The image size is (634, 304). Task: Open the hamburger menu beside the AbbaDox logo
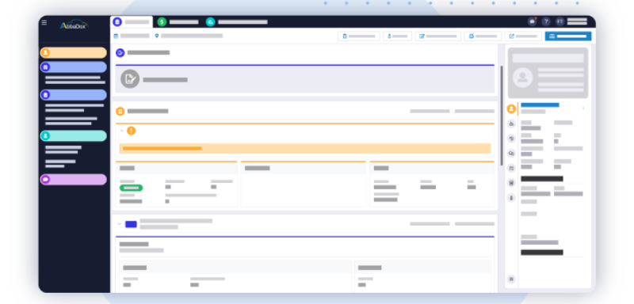44,23
